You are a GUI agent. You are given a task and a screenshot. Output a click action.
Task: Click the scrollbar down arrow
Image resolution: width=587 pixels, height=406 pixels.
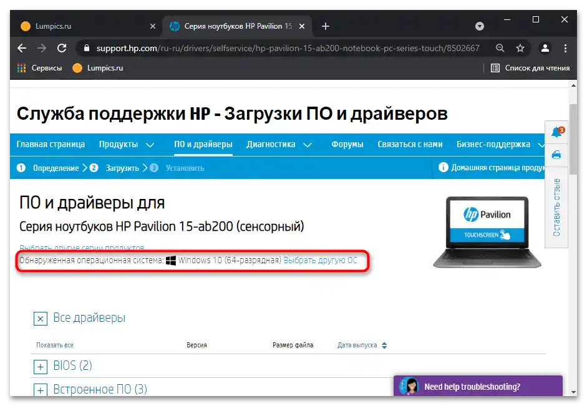pyautogui.click(x=573, y=392)
